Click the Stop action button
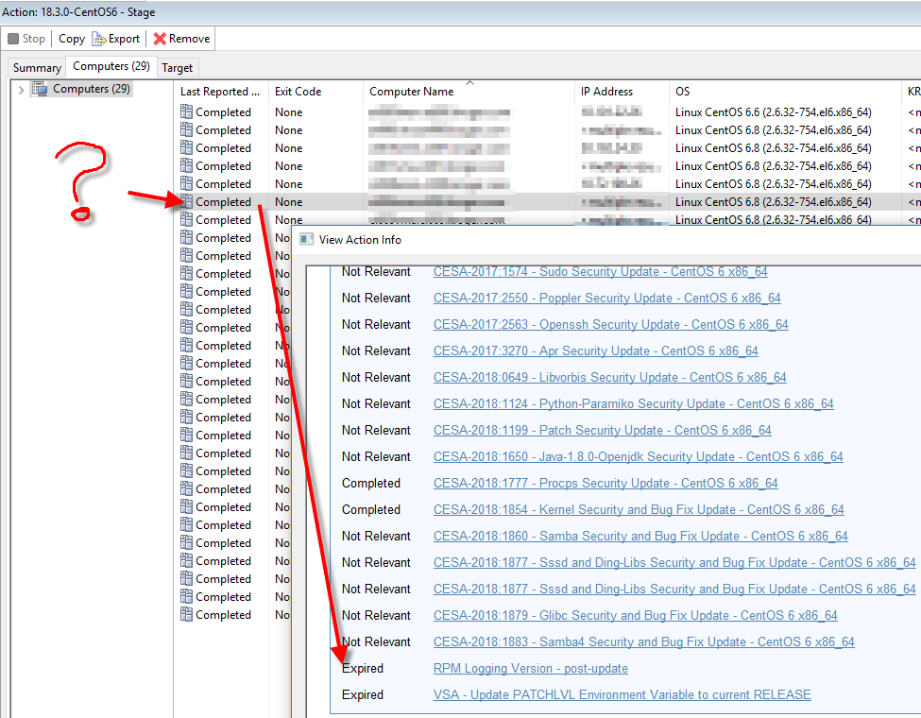 26,39
